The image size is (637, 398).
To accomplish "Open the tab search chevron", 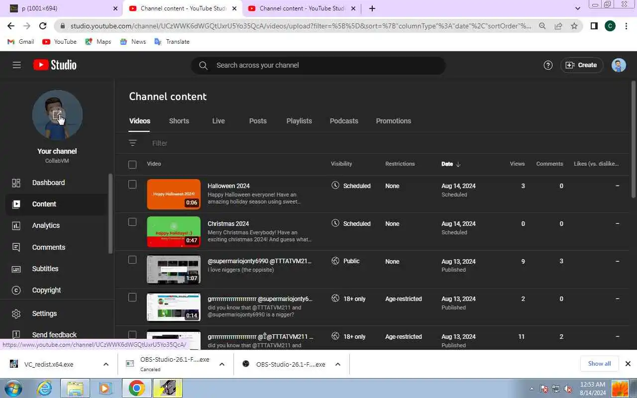I will pos(578,8).
